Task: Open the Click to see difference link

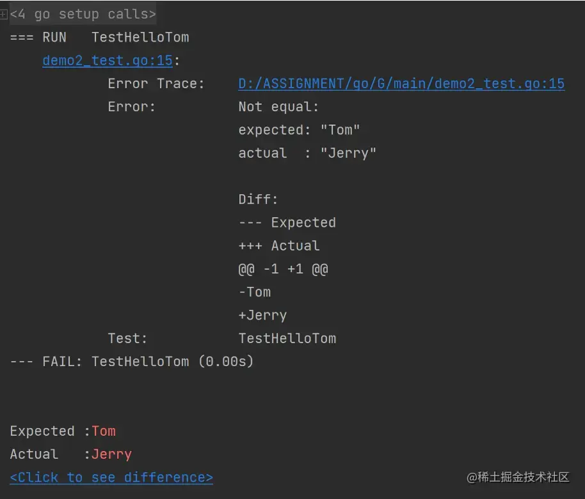Action: (x=111, y=477)
